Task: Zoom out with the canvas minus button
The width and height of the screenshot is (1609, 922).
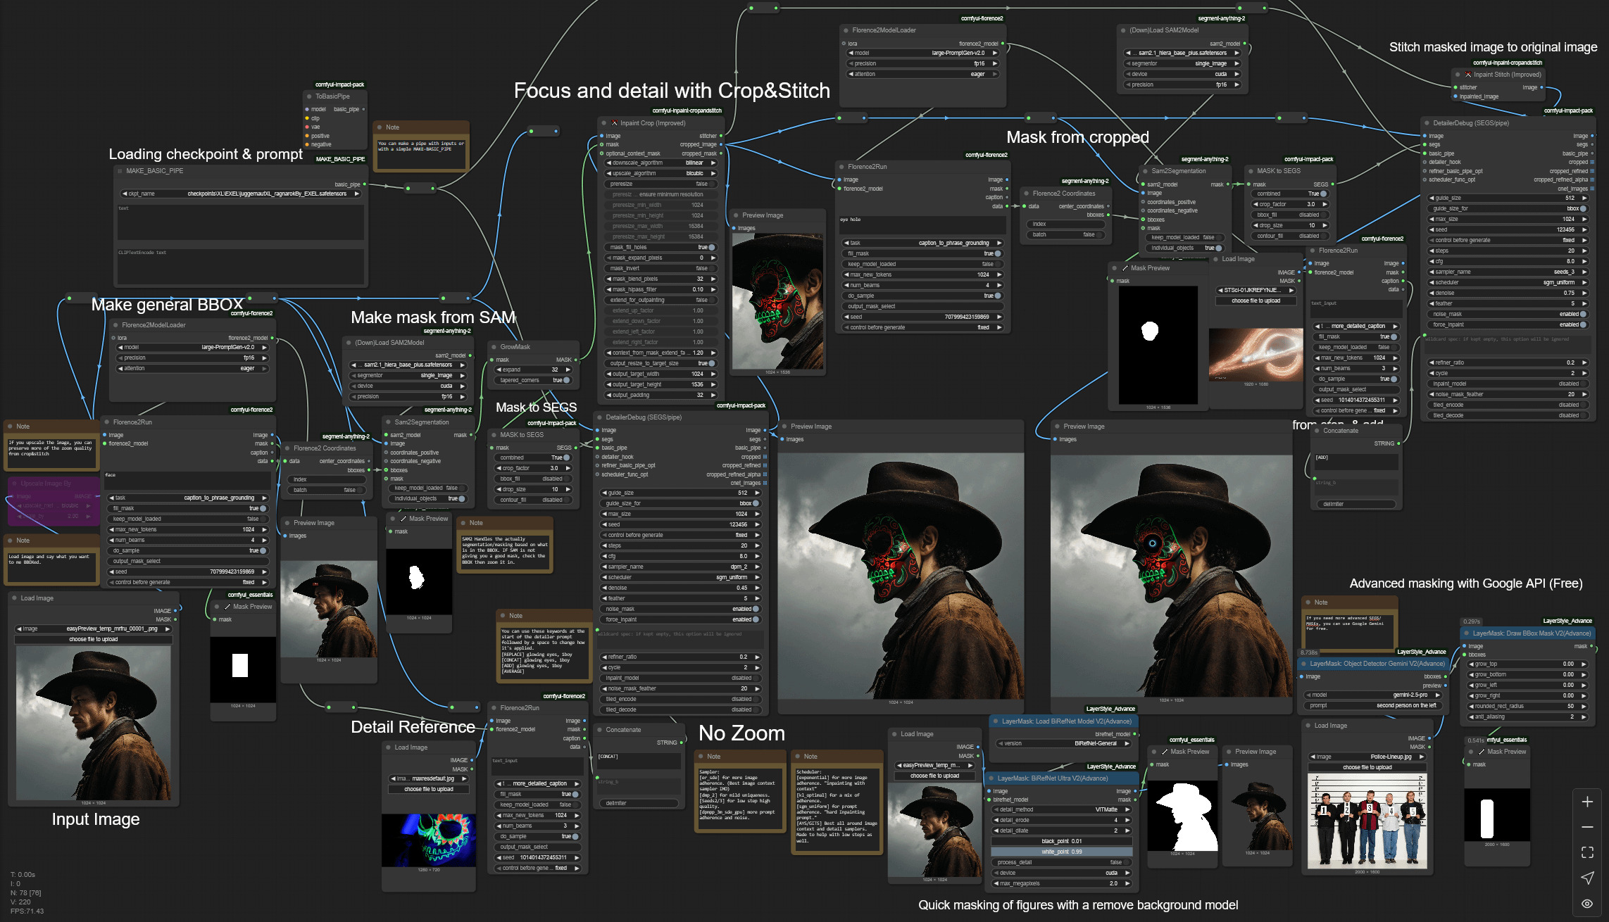Action: pos(1587,827)
